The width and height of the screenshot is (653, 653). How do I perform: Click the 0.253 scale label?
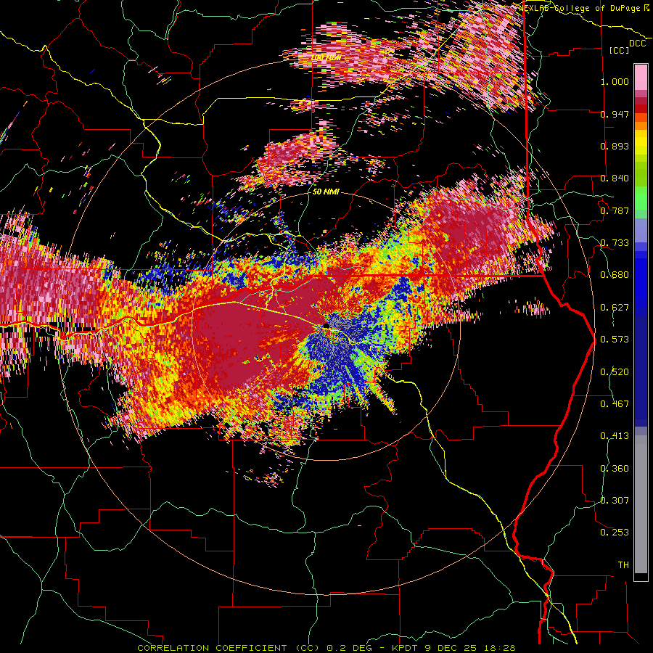(x=615, y=533)
